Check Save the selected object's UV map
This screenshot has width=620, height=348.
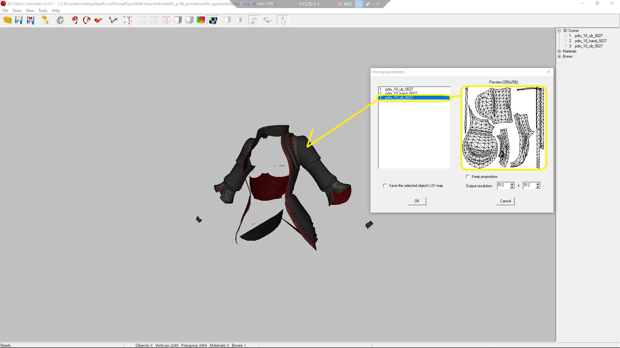(385, 186)
